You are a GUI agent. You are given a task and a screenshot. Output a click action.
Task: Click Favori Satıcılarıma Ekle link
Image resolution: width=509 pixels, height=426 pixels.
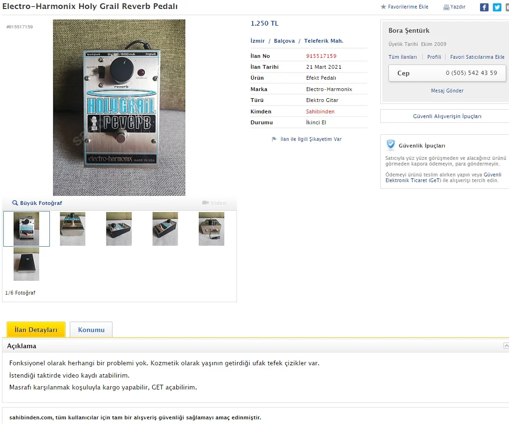(477, 57)
